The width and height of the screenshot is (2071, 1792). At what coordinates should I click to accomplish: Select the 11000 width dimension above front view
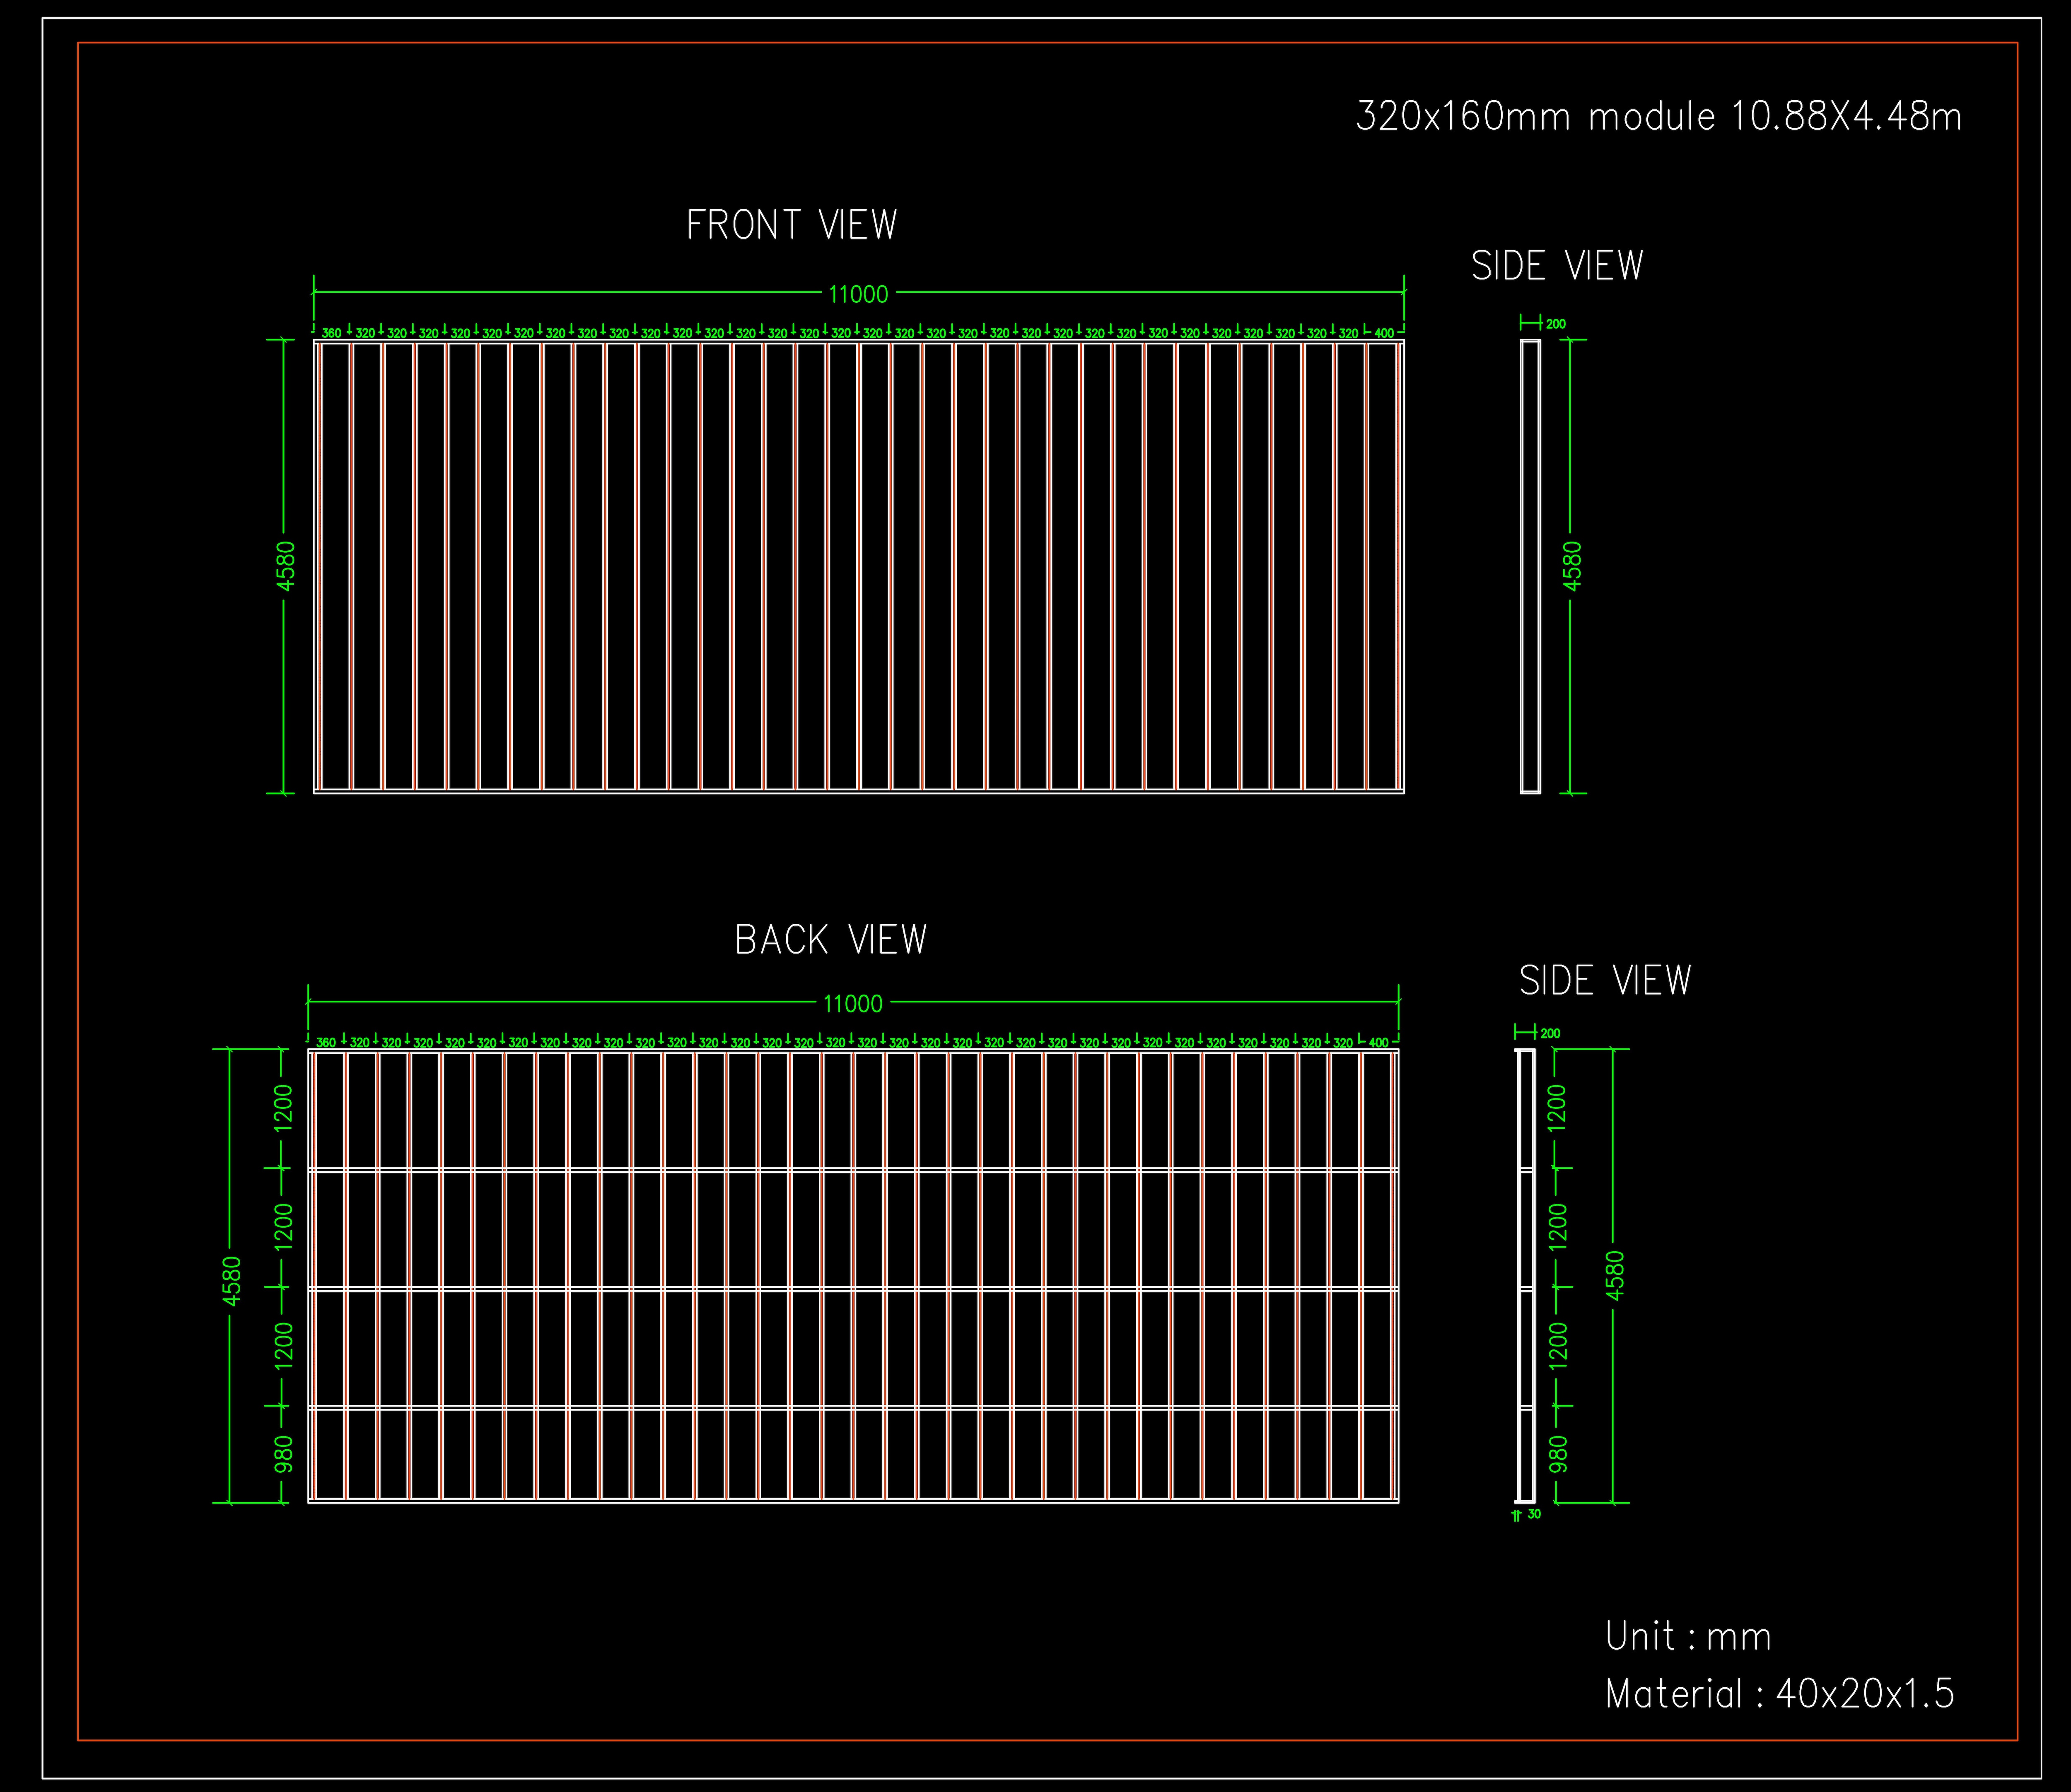858,294
